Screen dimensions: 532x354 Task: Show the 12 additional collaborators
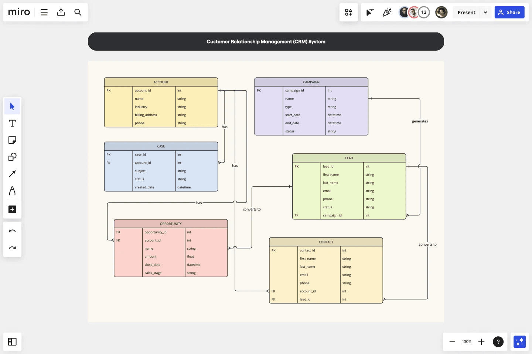[424, 12]
